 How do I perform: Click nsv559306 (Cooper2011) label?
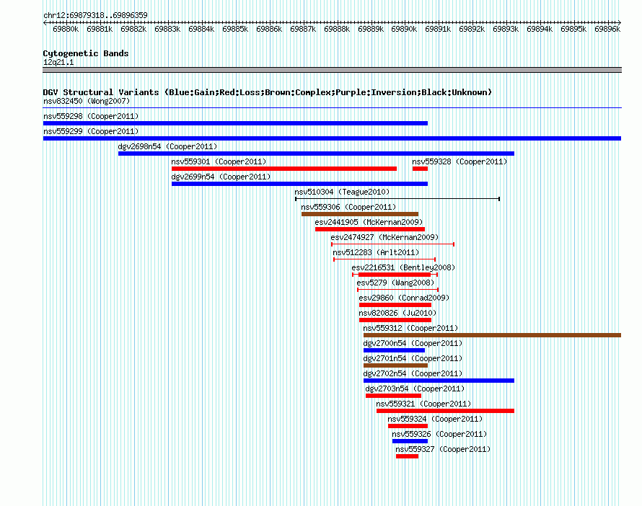tap(348, 207)
